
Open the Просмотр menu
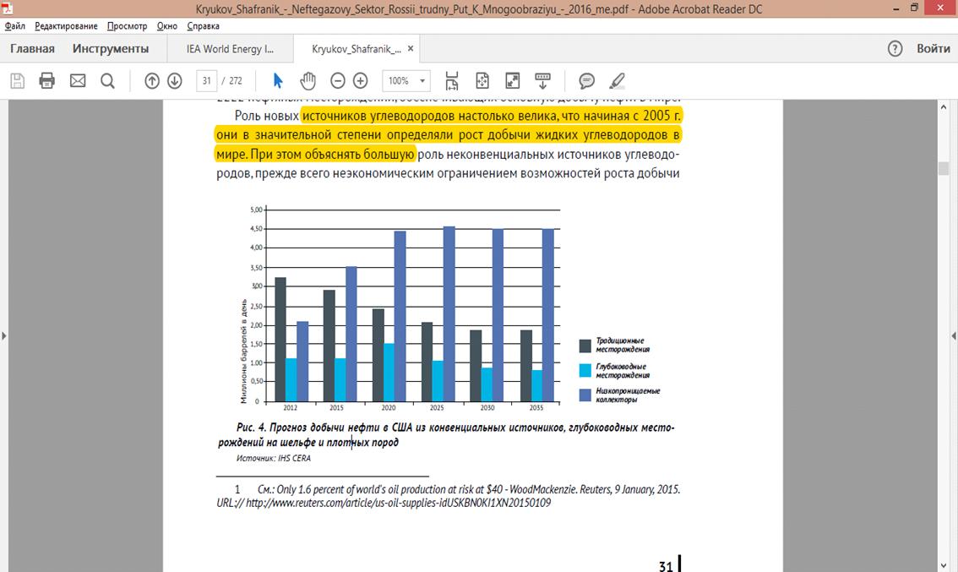[x=127, y=26]
